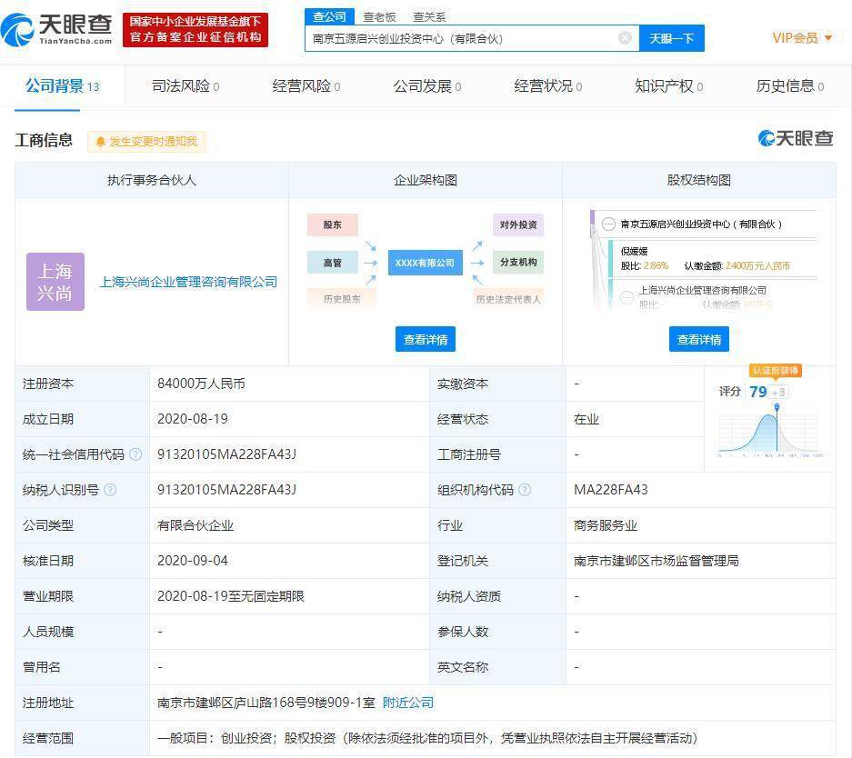Viewport: 852px width, 758px height.
Task: Open help icon beside 统一社会信用代码
Action: coord(135,454)
